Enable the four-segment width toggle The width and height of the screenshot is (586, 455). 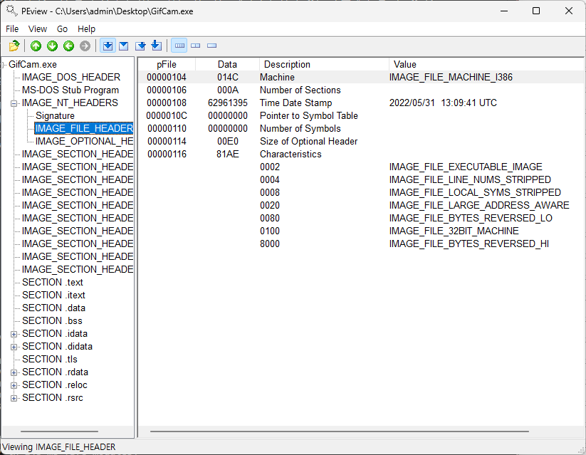tap(179, 46)
